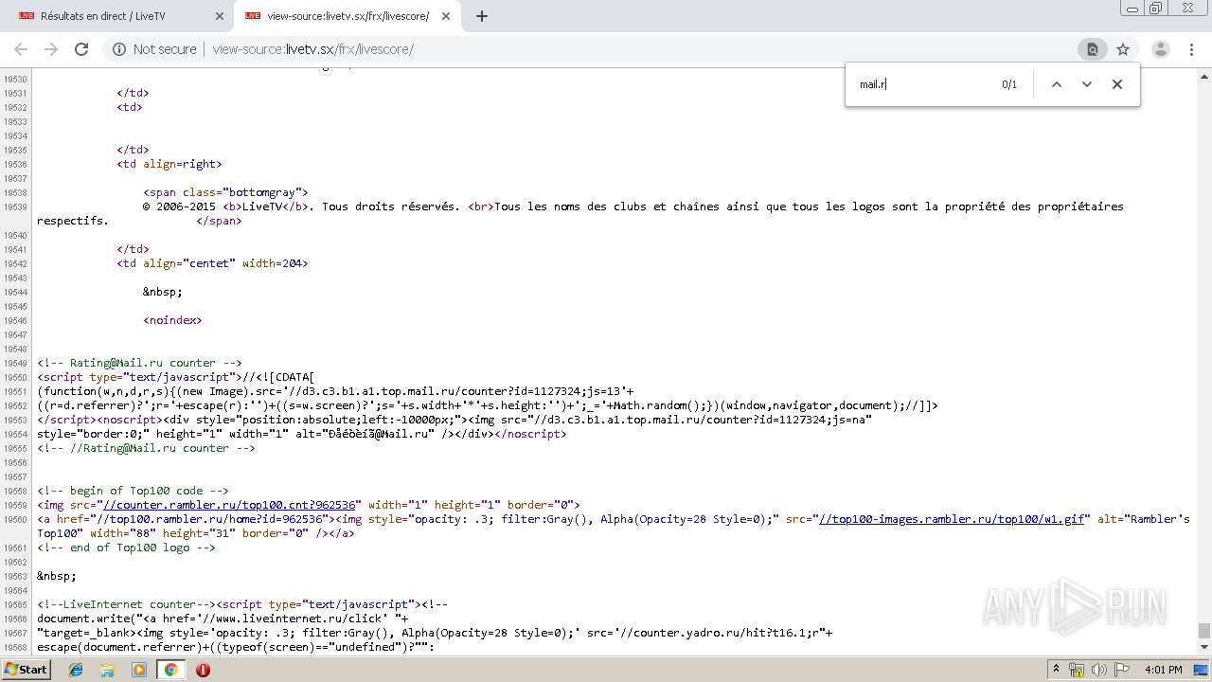Jump to the next find result
This screenshot has width=1212, height=682.
(x=1087, y=84)
